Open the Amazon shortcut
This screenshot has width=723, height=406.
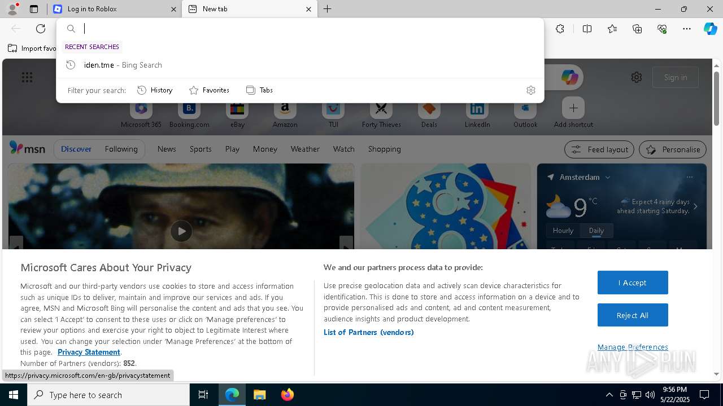point(285,113)
